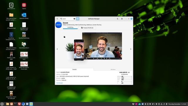Show previous Zoom screenshot
Viewport: 188px width, 106px height.
(57, 49)
